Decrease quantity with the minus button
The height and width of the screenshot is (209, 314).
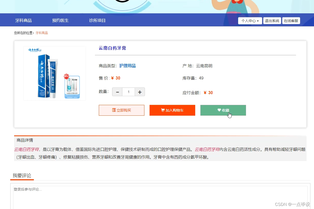click(117, 92)
